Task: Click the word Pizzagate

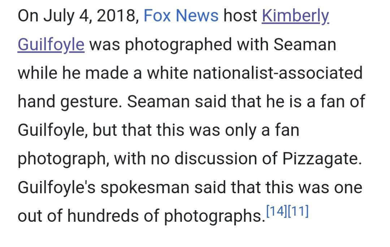Action: (x=322, y=159)
